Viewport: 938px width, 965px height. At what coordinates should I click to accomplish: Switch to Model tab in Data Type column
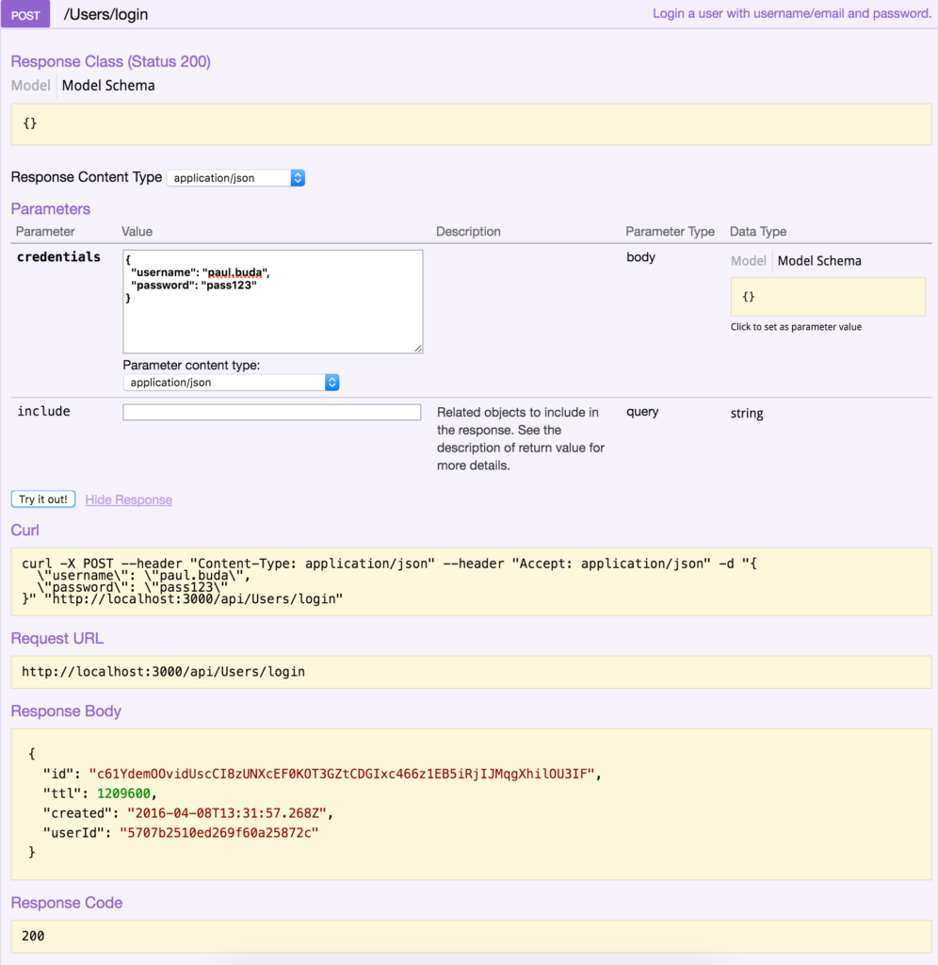(x=749, y=261)
